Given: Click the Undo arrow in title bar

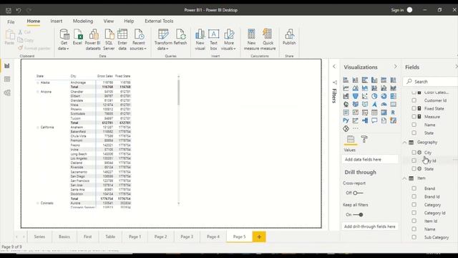Looking at the screenshot, I should (19, 10).
